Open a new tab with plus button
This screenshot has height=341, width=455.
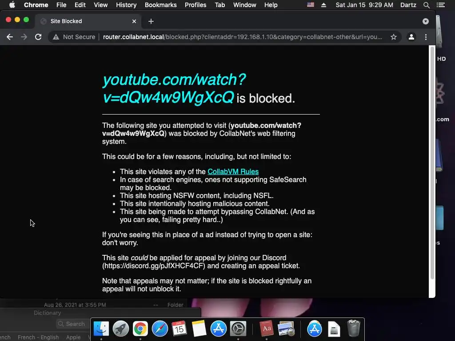click(151, 21)
